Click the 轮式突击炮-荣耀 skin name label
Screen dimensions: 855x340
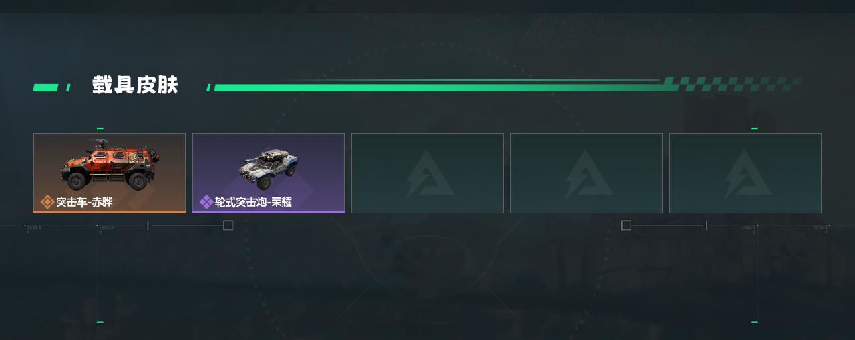(x=253, y=202)
